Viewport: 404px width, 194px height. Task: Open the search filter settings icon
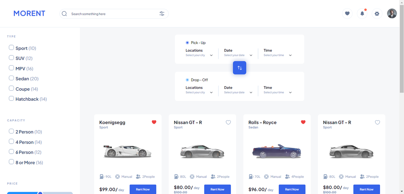tap(162, 14)
